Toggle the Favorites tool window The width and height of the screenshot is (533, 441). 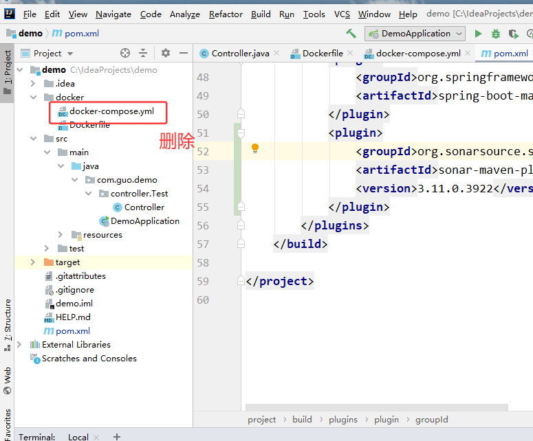[x=7, y=425]
